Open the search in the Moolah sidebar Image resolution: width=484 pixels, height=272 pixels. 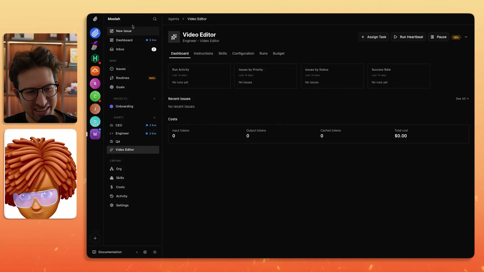155,19
